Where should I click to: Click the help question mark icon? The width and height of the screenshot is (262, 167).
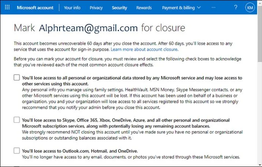tap(235, 7)
